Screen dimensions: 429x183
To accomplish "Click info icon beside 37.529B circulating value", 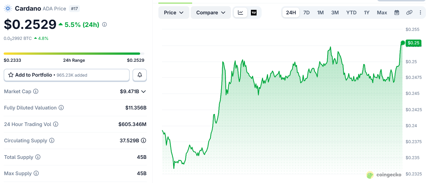I will click(x=143, y=140).
